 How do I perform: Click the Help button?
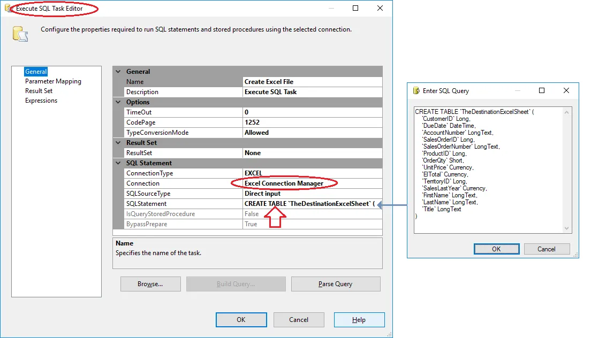point(359,320)
